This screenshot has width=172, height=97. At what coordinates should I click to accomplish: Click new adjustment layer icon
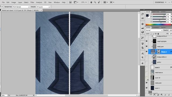tap(162, 95)
